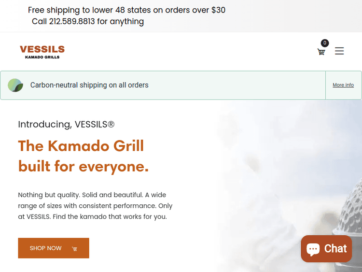Viewport: 362px width, 272px height.
Task: Click the 'The Kamado Grill' headline
Action: tap(81, 145)
